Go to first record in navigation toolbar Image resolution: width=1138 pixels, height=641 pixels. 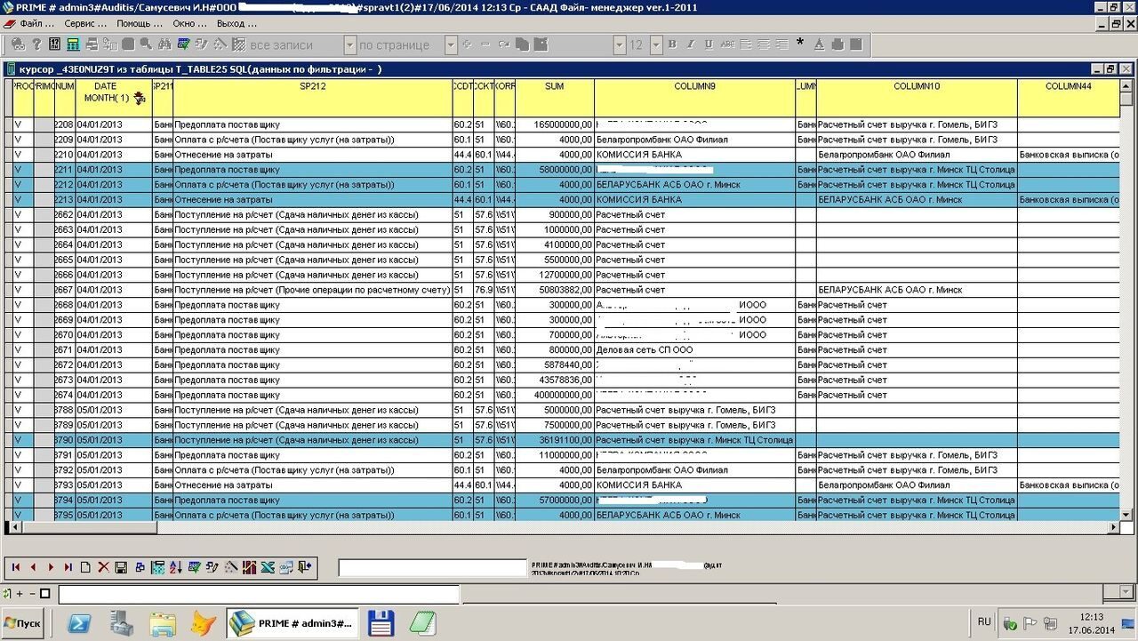[x=16, y=567]
